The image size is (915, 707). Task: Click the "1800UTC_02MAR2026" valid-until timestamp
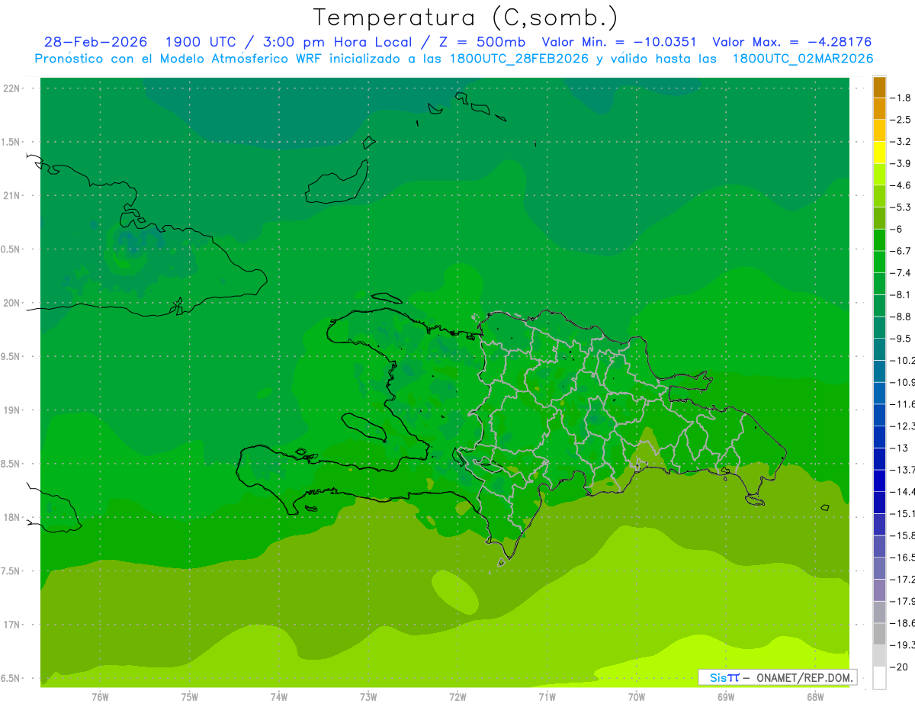803,59
